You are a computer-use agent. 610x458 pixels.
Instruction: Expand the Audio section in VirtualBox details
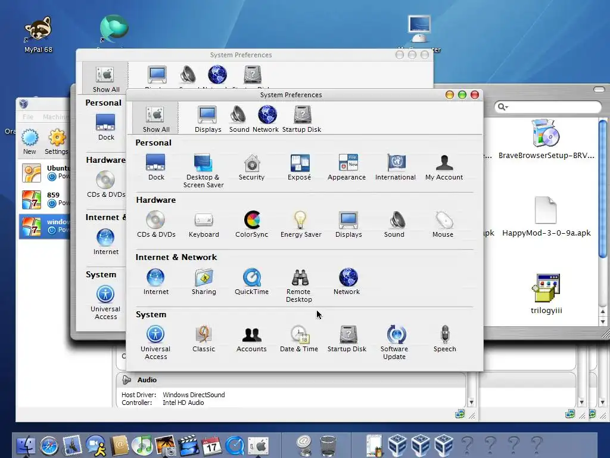(x=126, y=380)
